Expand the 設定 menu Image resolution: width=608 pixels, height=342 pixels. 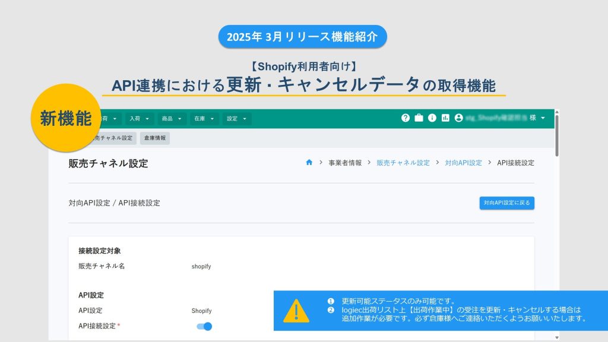coord(236,119)
